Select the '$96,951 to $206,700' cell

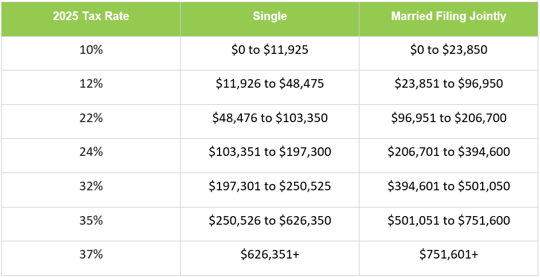[449, 122]
